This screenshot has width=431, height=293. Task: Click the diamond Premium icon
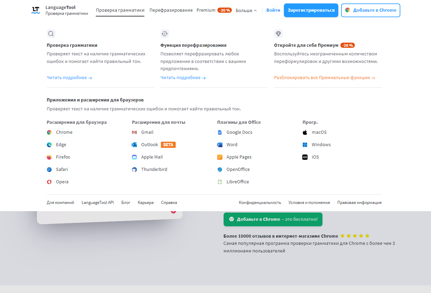(x=278, y=34)
